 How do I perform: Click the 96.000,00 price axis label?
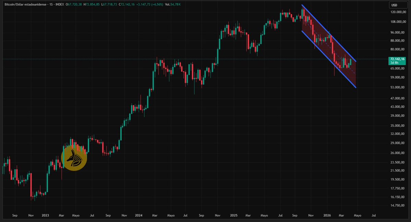pyautogui.click(x=398, y=33)
